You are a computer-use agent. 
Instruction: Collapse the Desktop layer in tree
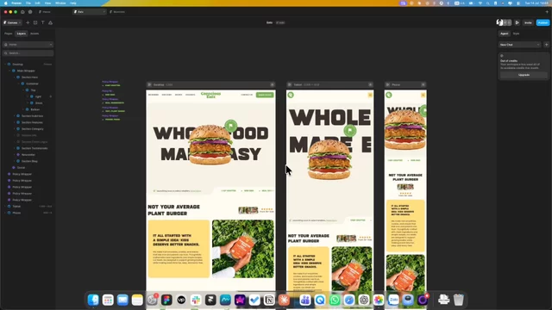pyautogui.click(x=5, y=65)
